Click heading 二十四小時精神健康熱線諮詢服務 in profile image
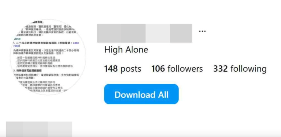Screen dimensions: 281x137 coord(37,43)
